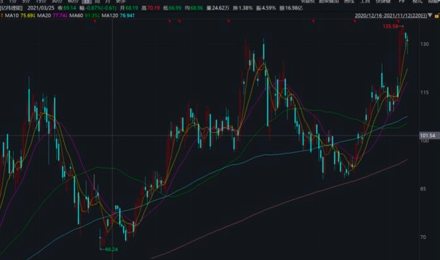Open the 画线 (draw line) tool menu
Viewport: 440px width, 260px height.
[x=349, y=1]
